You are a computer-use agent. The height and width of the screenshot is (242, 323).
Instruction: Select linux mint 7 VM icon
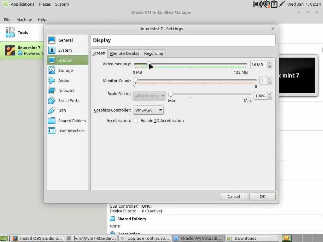pyautogui.click(x=10, y=51)
